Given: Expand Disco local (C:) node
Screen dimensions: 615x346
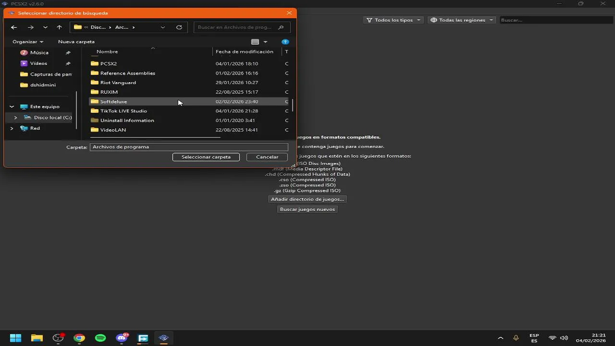Looking at the screenshot, I should pos(15,117).
